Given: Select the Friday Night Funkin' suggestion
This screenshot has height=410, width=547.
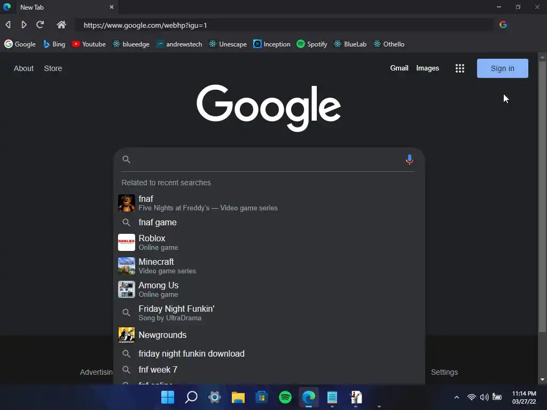Looking at the screenshot, I should pos(269,313).
